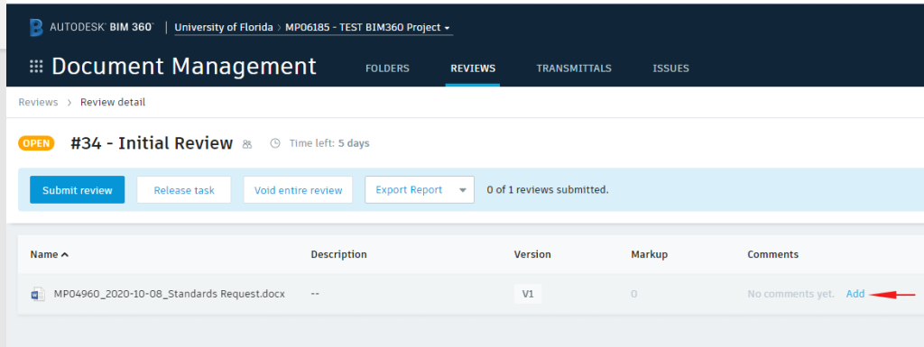Click the Review detail breadcrumb text

[113, 103]
